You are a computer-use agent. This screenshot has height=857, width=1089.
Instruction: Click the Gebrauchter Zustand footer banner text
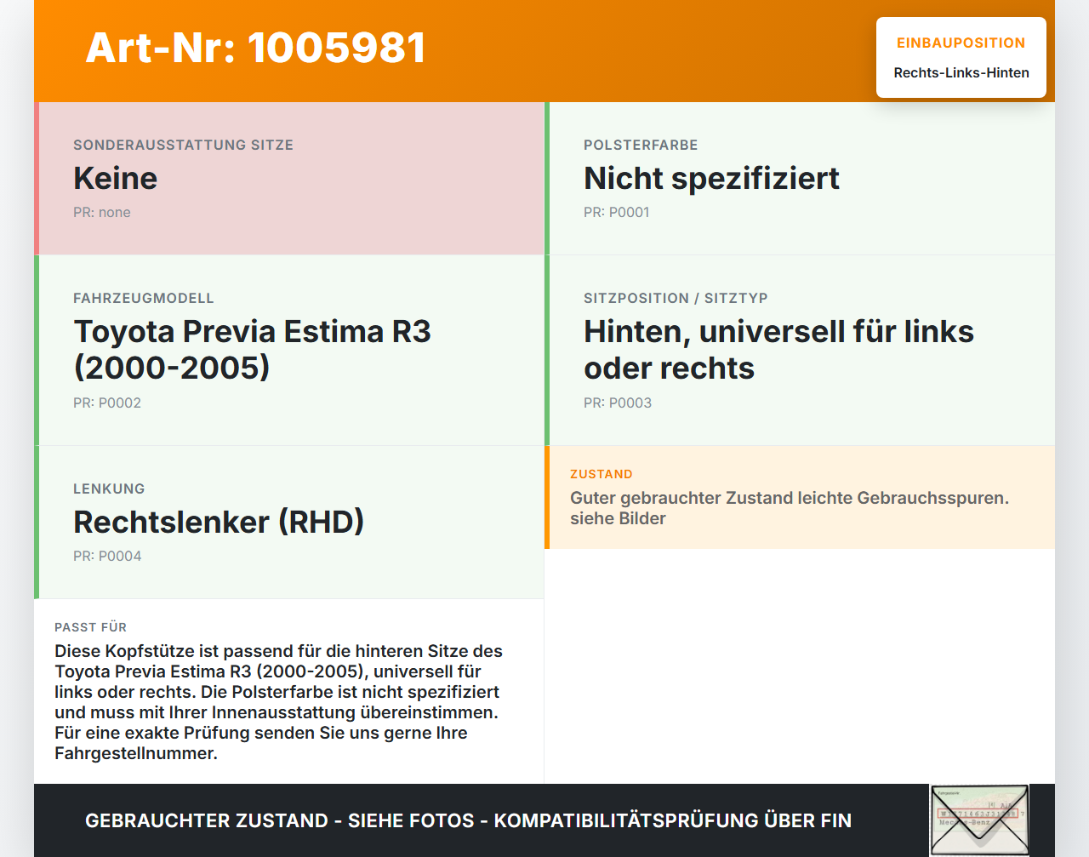point(468,820)
